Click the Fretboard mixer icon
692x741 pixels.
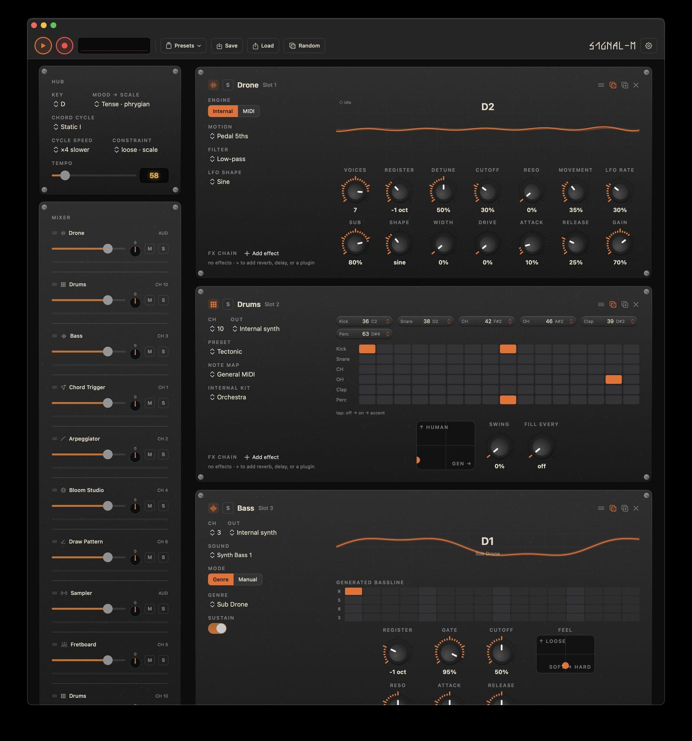(64, 645)
